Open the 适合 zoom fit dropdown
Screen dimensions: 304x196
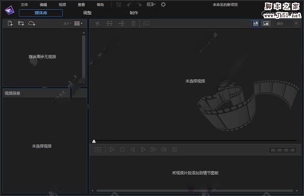pos(287,23)
